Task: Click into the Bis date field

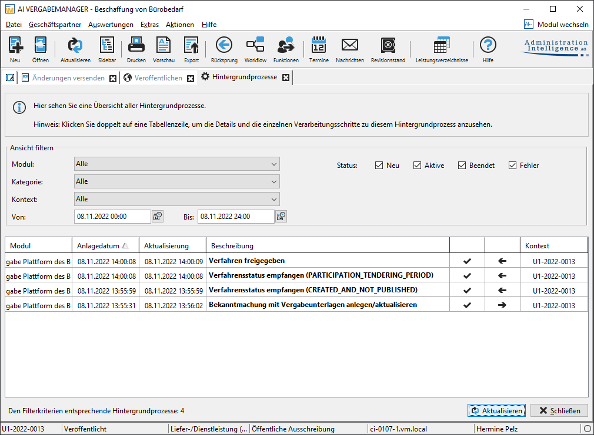Action: 236,217
